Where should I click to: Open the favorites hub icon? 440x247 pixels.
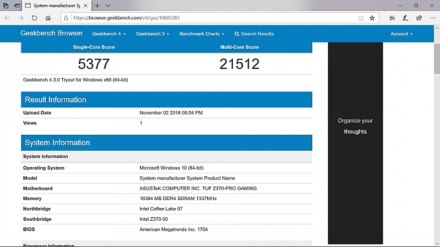click(x=392, y=18)
